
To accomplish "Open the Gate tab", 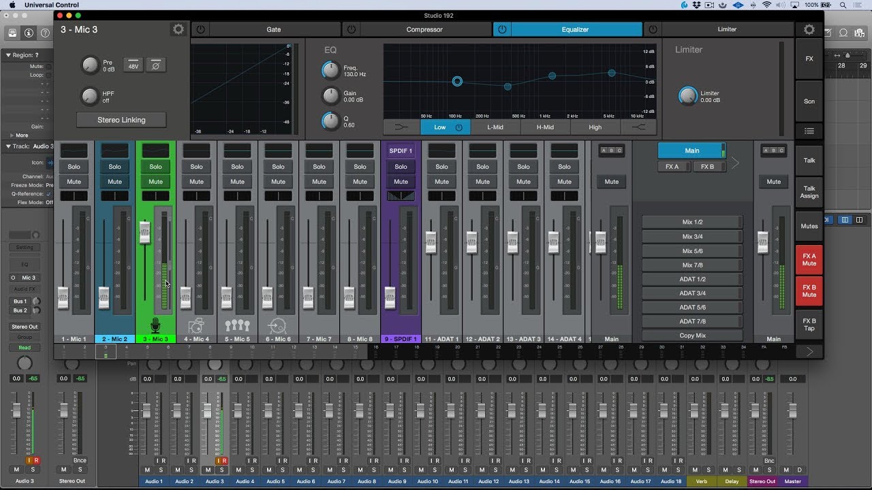I will [x=274, y=29].
